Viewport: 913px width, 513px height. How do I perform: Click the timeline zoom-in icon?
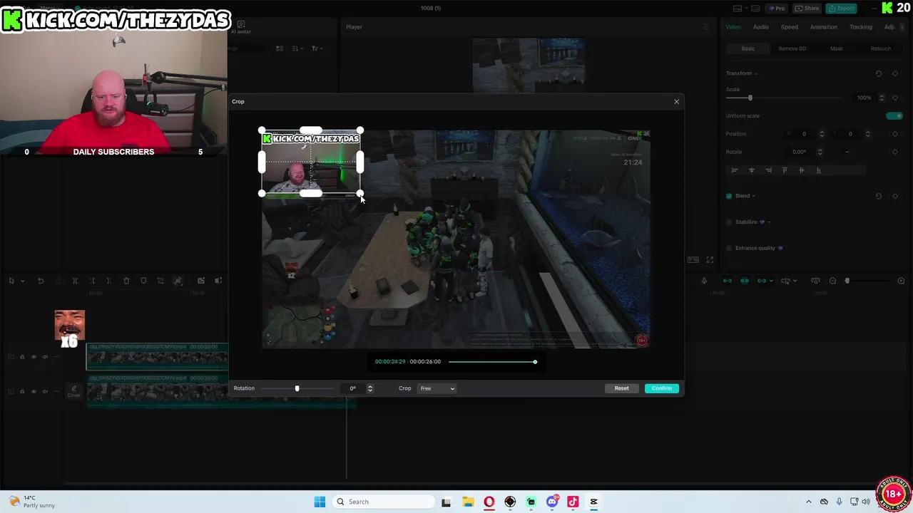point(901,281)
